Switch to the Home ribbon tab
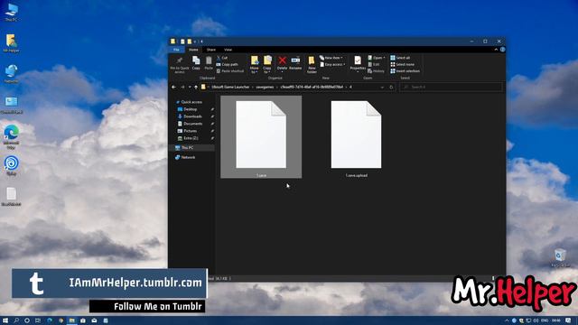The width and height of the screenshot is (578, 325). (x=193, y=50)
